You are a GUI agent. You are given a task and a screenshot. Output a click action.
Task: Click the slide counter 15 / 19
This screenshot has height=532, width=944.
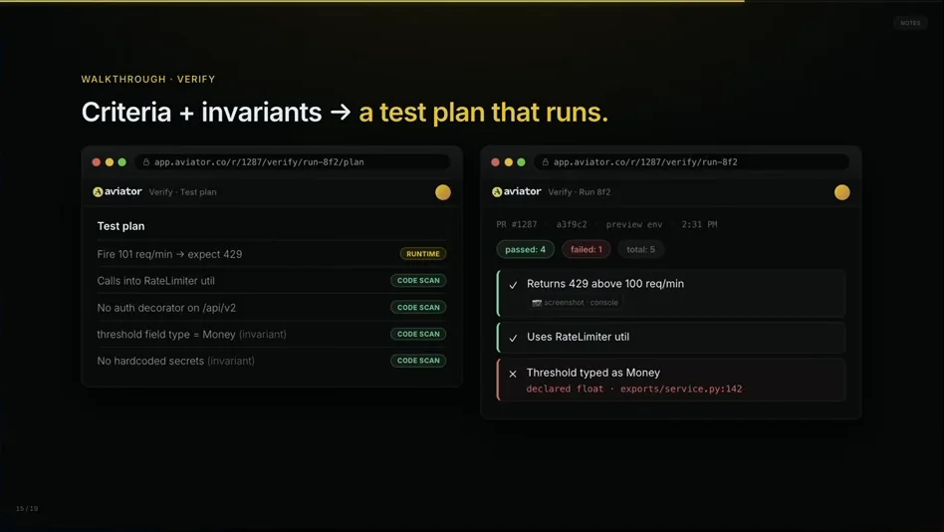click(27, 508)
